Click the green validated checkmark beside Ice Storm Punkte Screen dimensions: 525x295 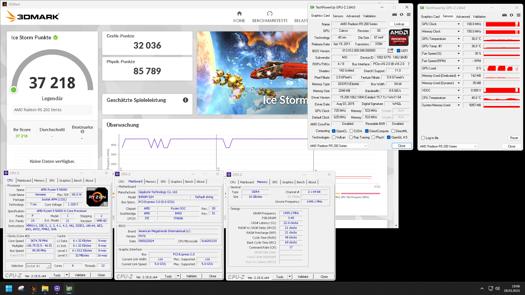[x=56, y=37]
